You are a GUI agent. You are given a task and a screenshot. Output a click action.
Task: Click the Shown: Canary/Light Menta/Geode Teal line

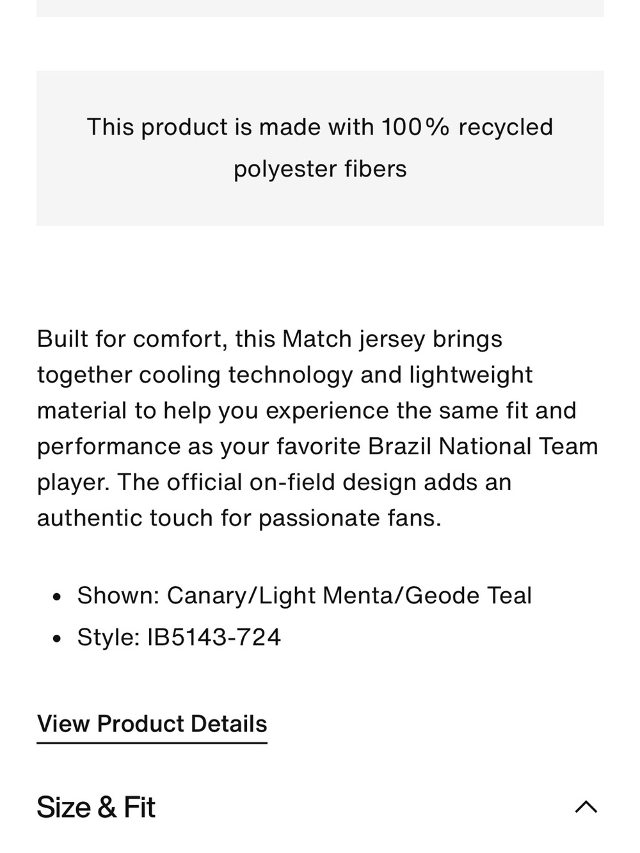(x=304, y=596)
